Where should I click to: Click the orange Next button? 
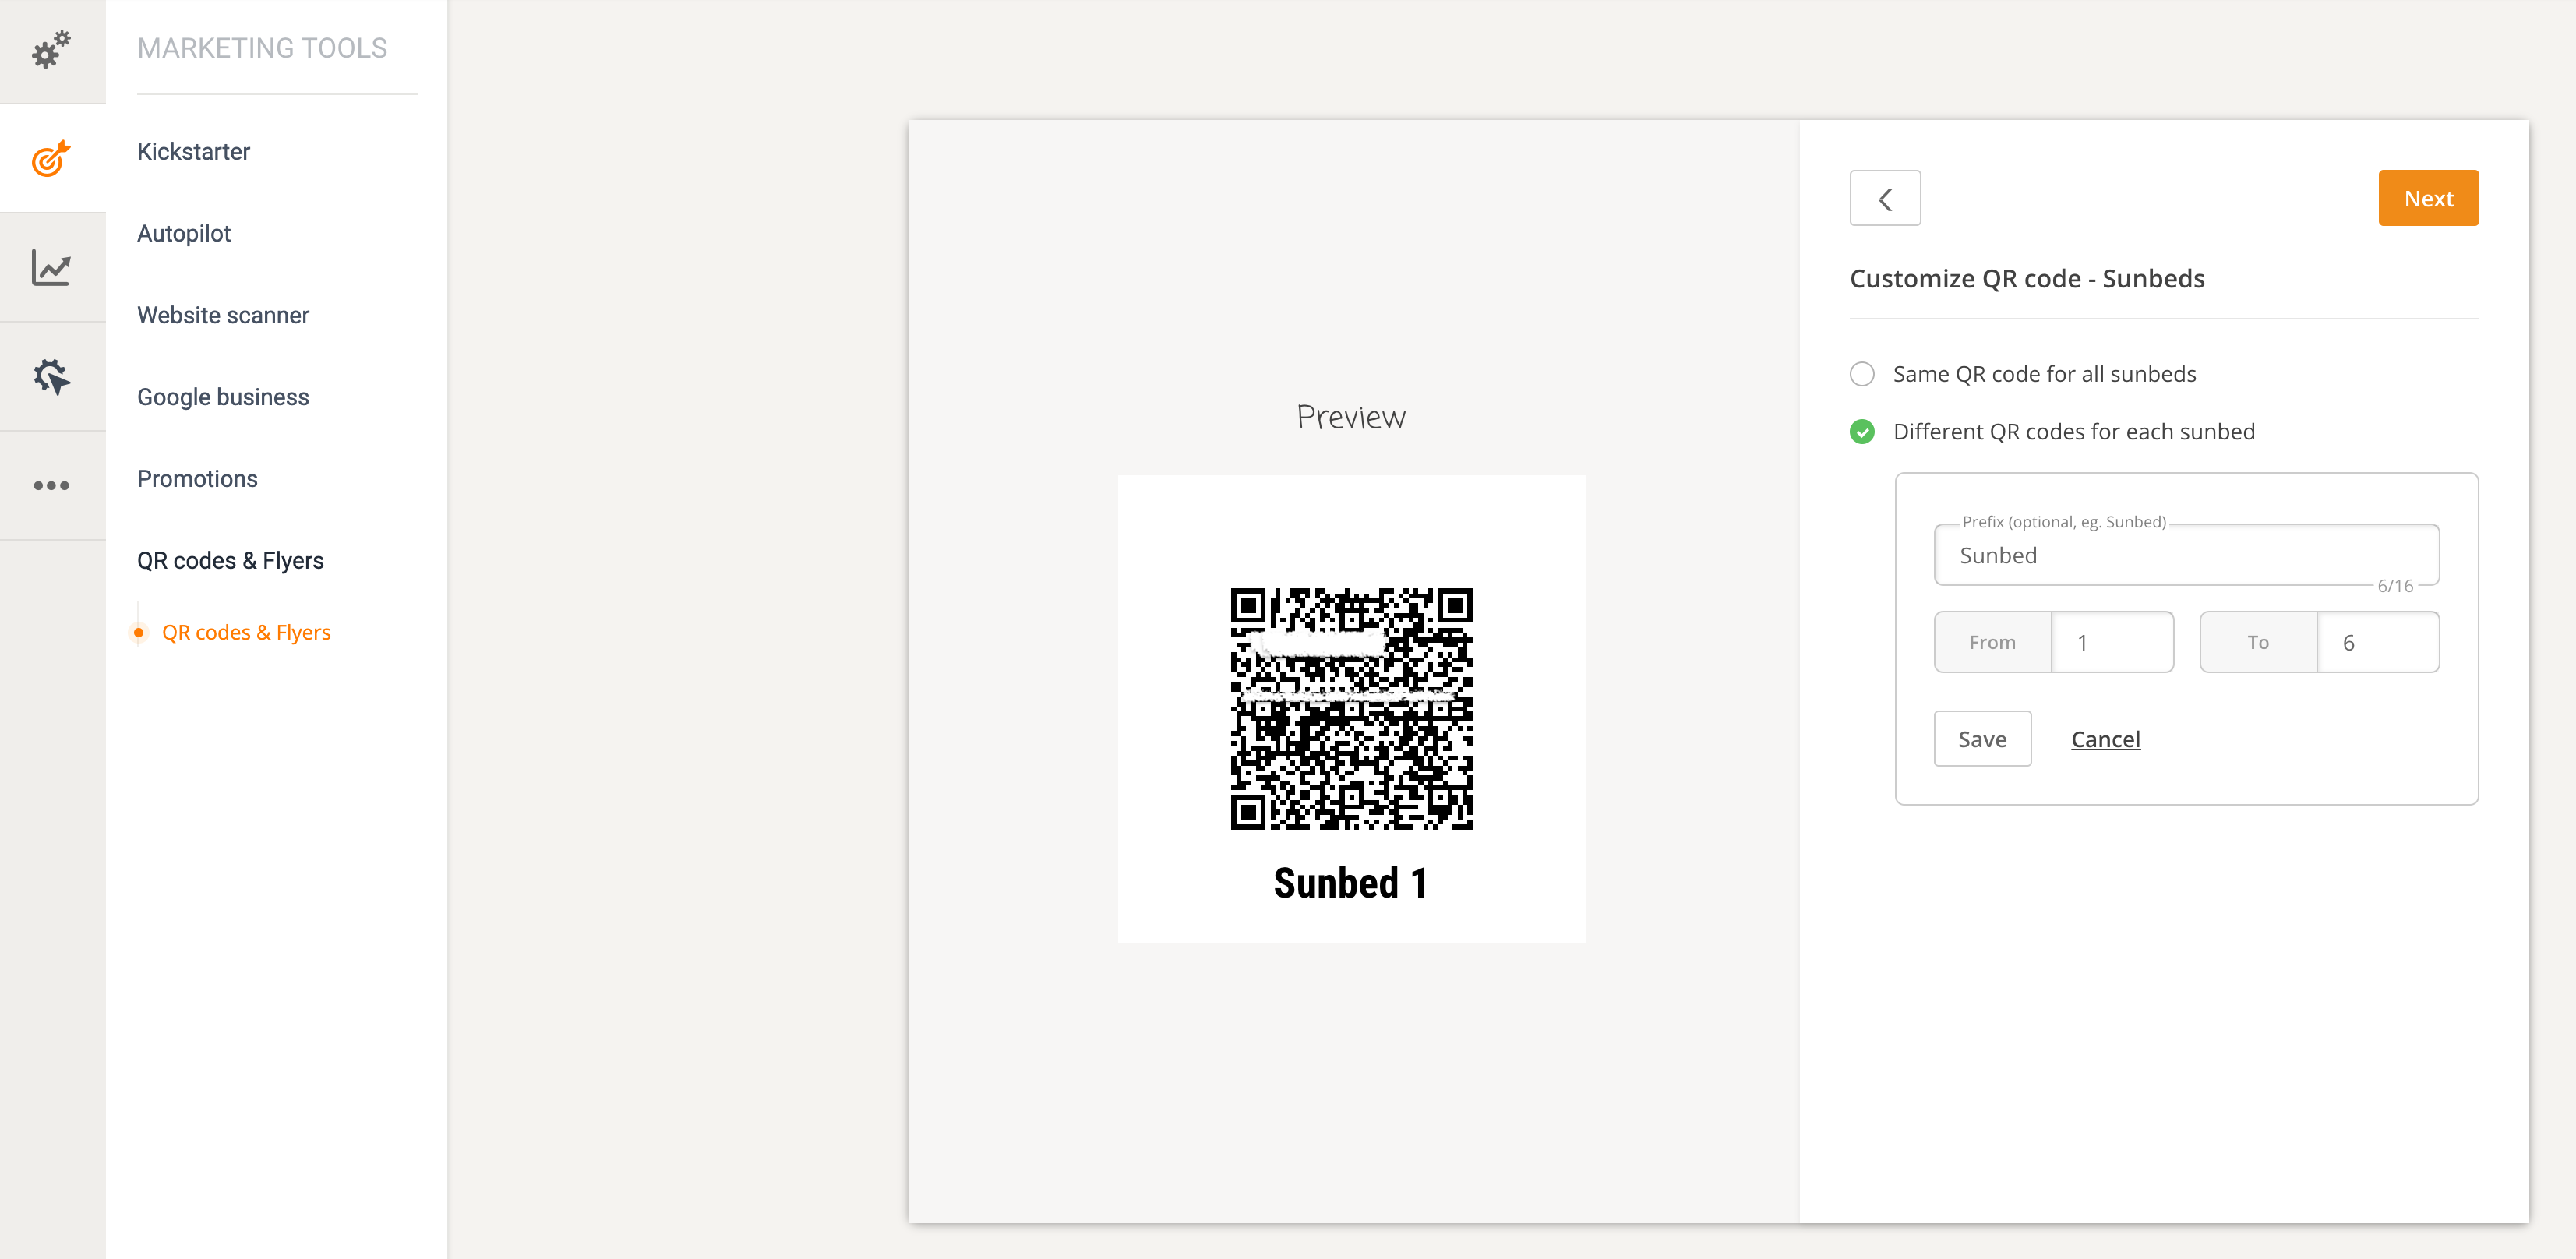pos(2428,198)
